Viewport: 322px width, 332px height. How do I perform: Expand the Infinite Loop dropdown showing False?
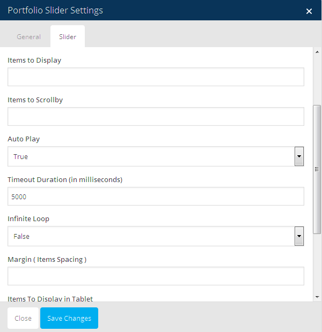[x=151, y=236]
